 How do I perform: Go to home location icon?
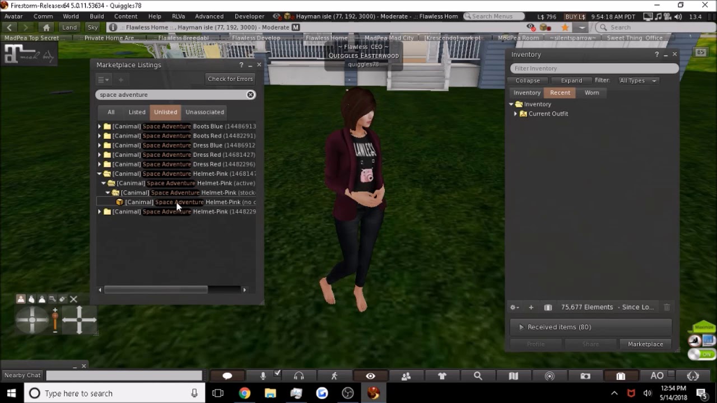[x=46, y=27]
